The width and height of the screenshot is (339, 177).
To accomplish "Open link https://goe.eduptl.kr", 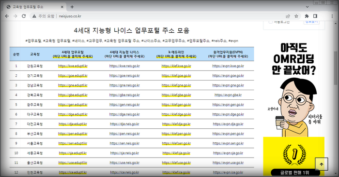I will [73, 76].
